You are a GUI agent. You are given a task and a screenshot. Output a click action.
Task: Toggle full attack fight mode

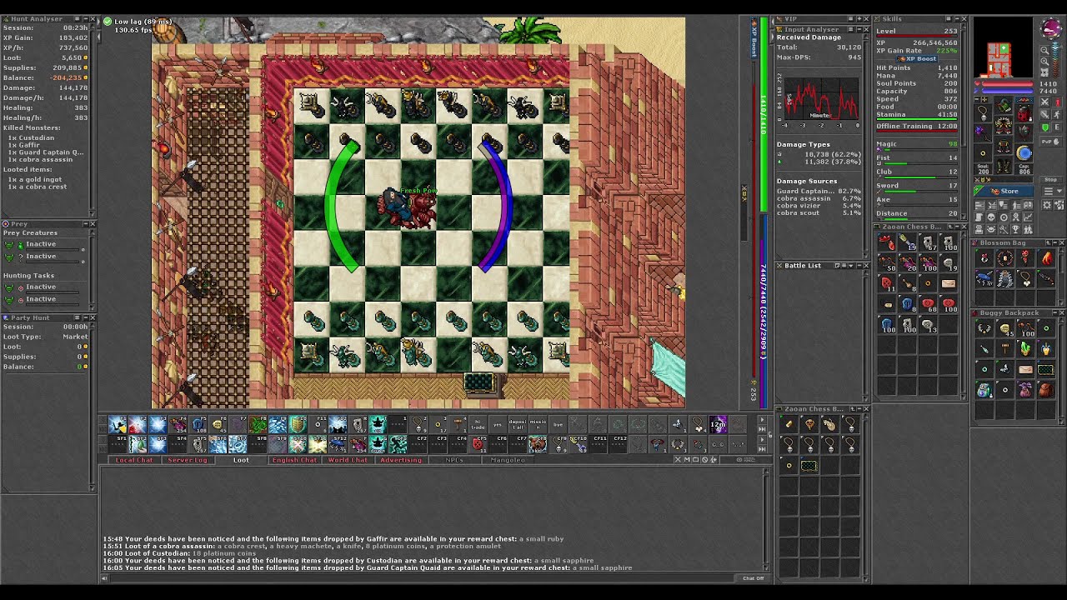tap(1044, 102)
